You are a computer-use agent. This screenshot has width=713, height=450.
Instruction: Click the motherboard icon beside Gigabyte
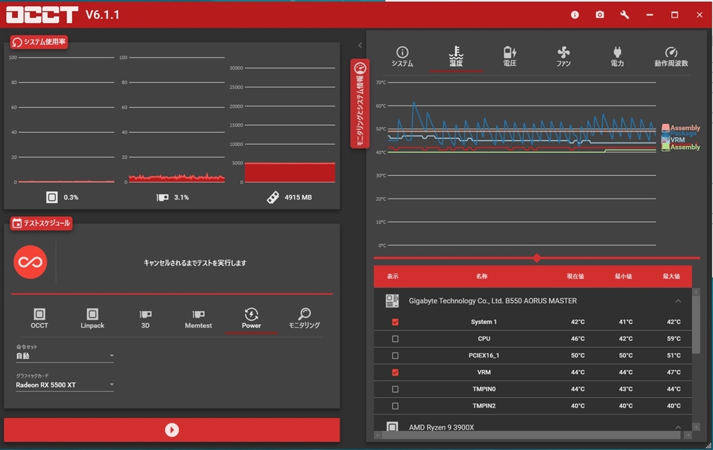pyautogui.click(x=392, y=300)
